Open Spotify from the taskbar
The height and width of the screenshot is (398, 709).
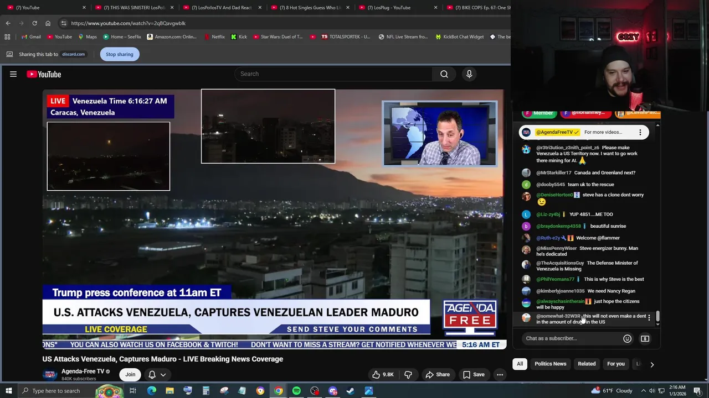coord(296,391)
